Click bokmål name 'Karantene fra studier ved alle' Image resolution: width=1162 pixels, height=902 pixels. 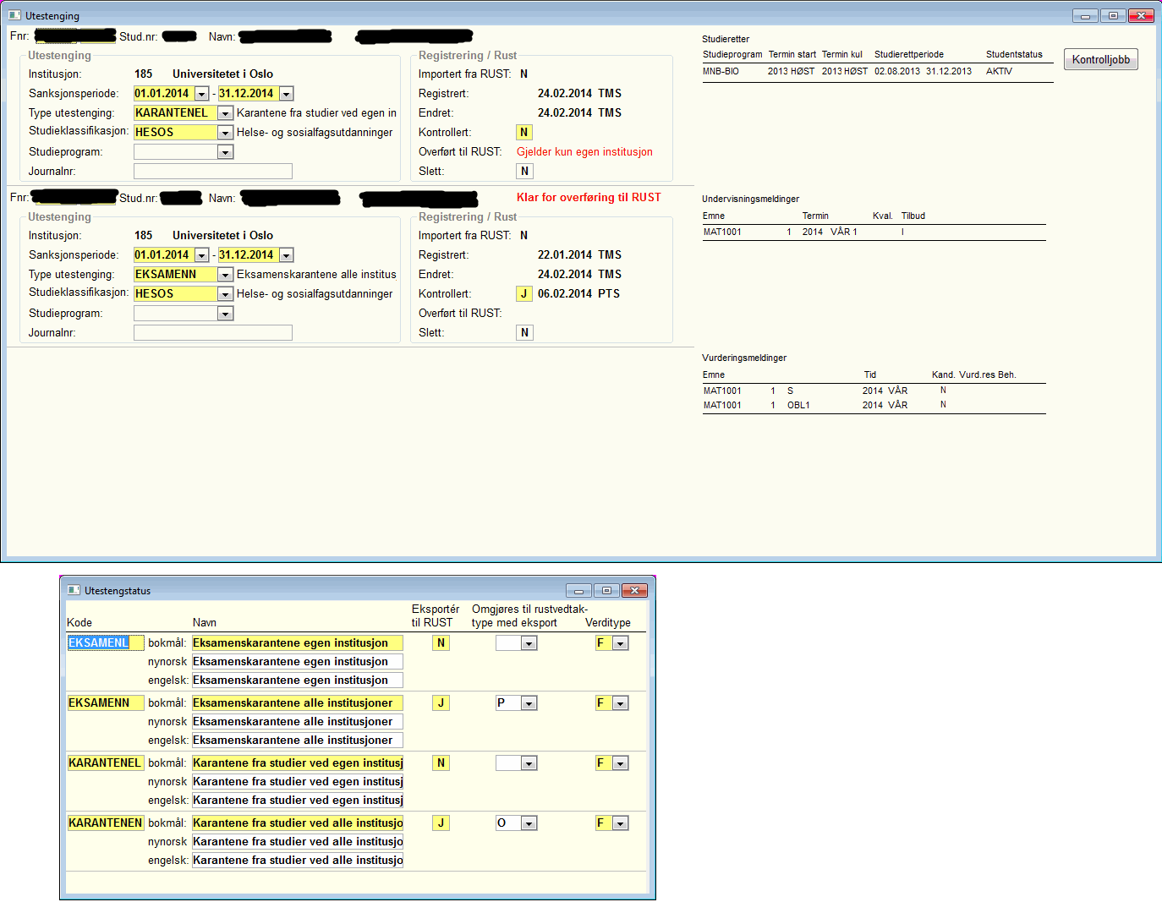click(x=297, y=823)
